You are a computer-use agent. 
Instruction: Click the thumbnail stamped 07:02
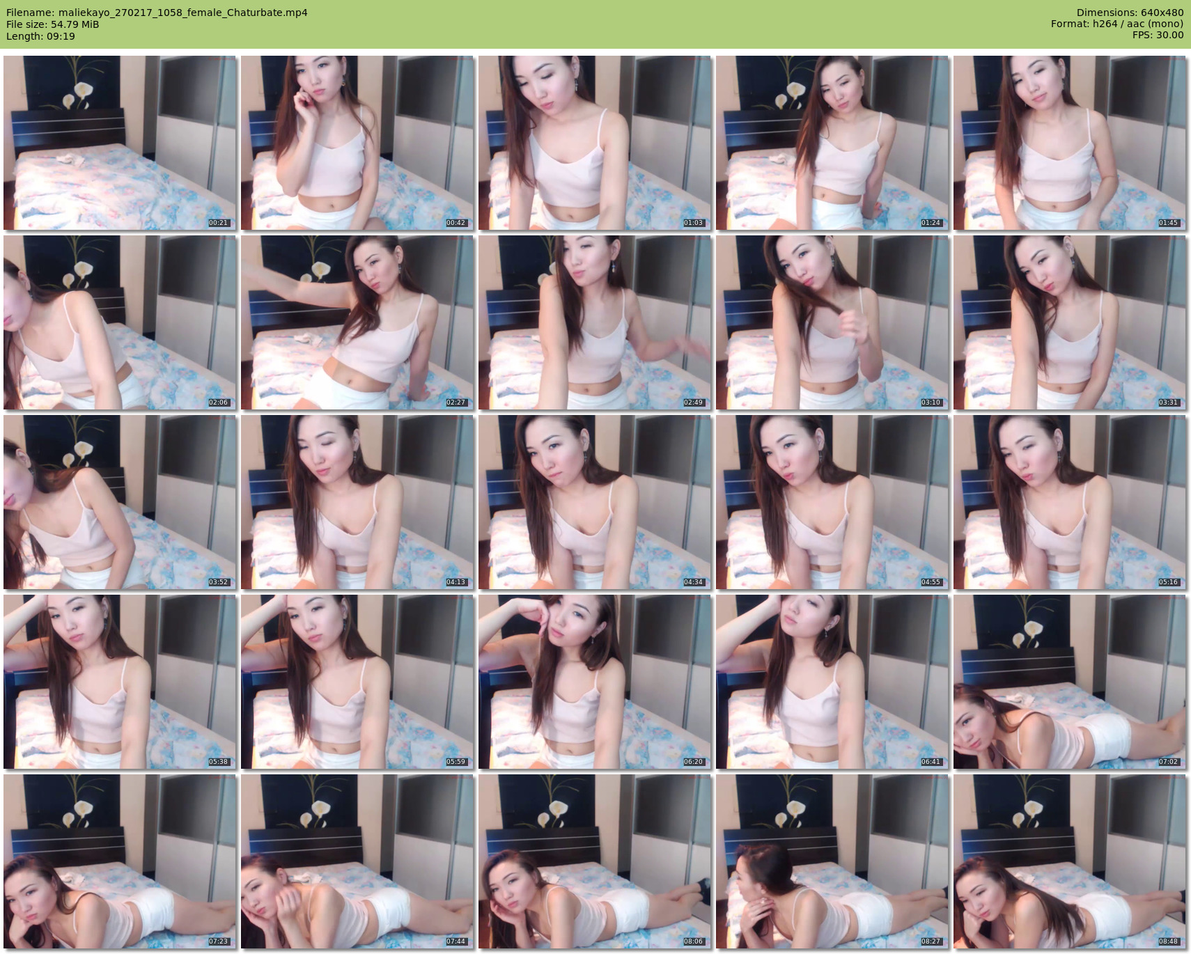(x=1070, y=682)
